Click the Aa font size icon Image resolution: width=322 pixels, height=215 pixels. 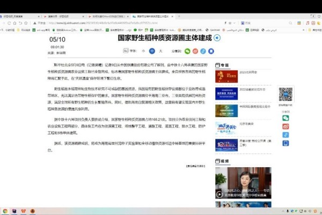pyautogui.click(x=126, y=51)
